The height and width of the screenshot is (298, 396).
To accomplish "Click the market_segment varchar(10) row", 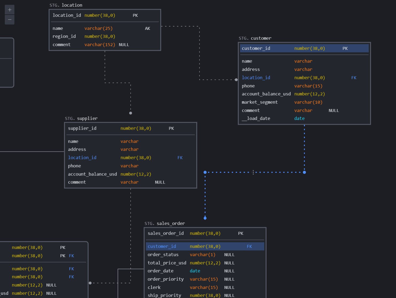I will point(260,102).
